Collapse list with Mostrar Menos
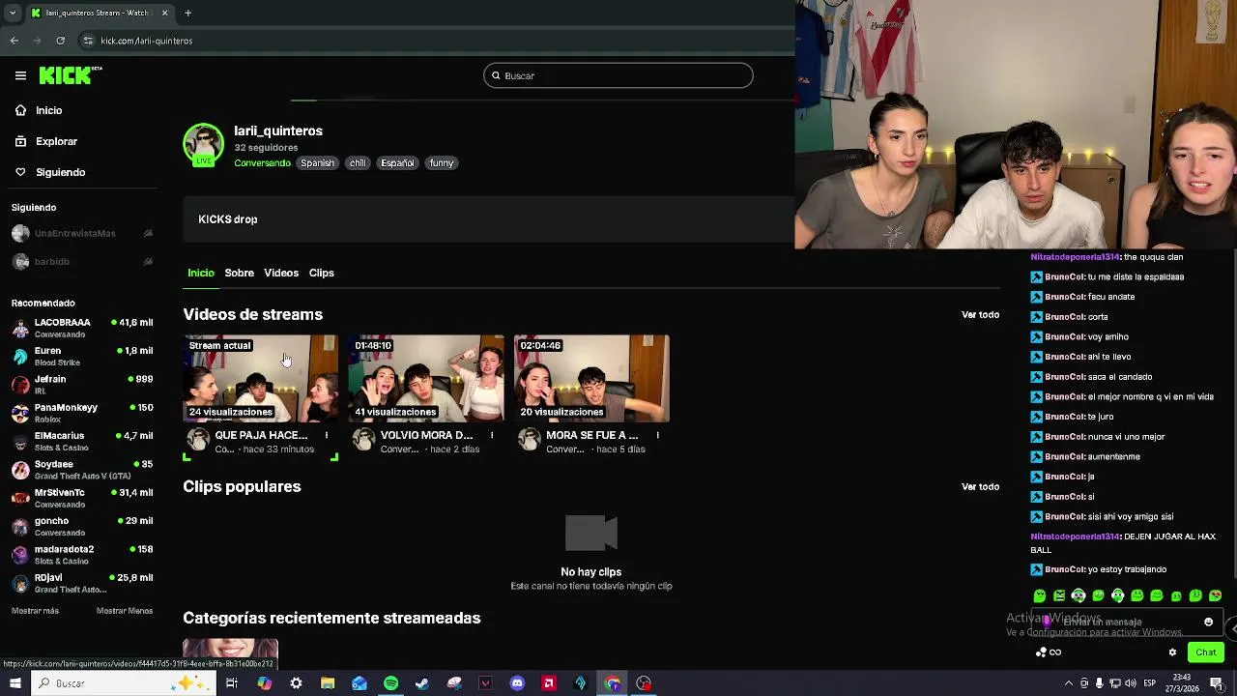 point(125,611)
